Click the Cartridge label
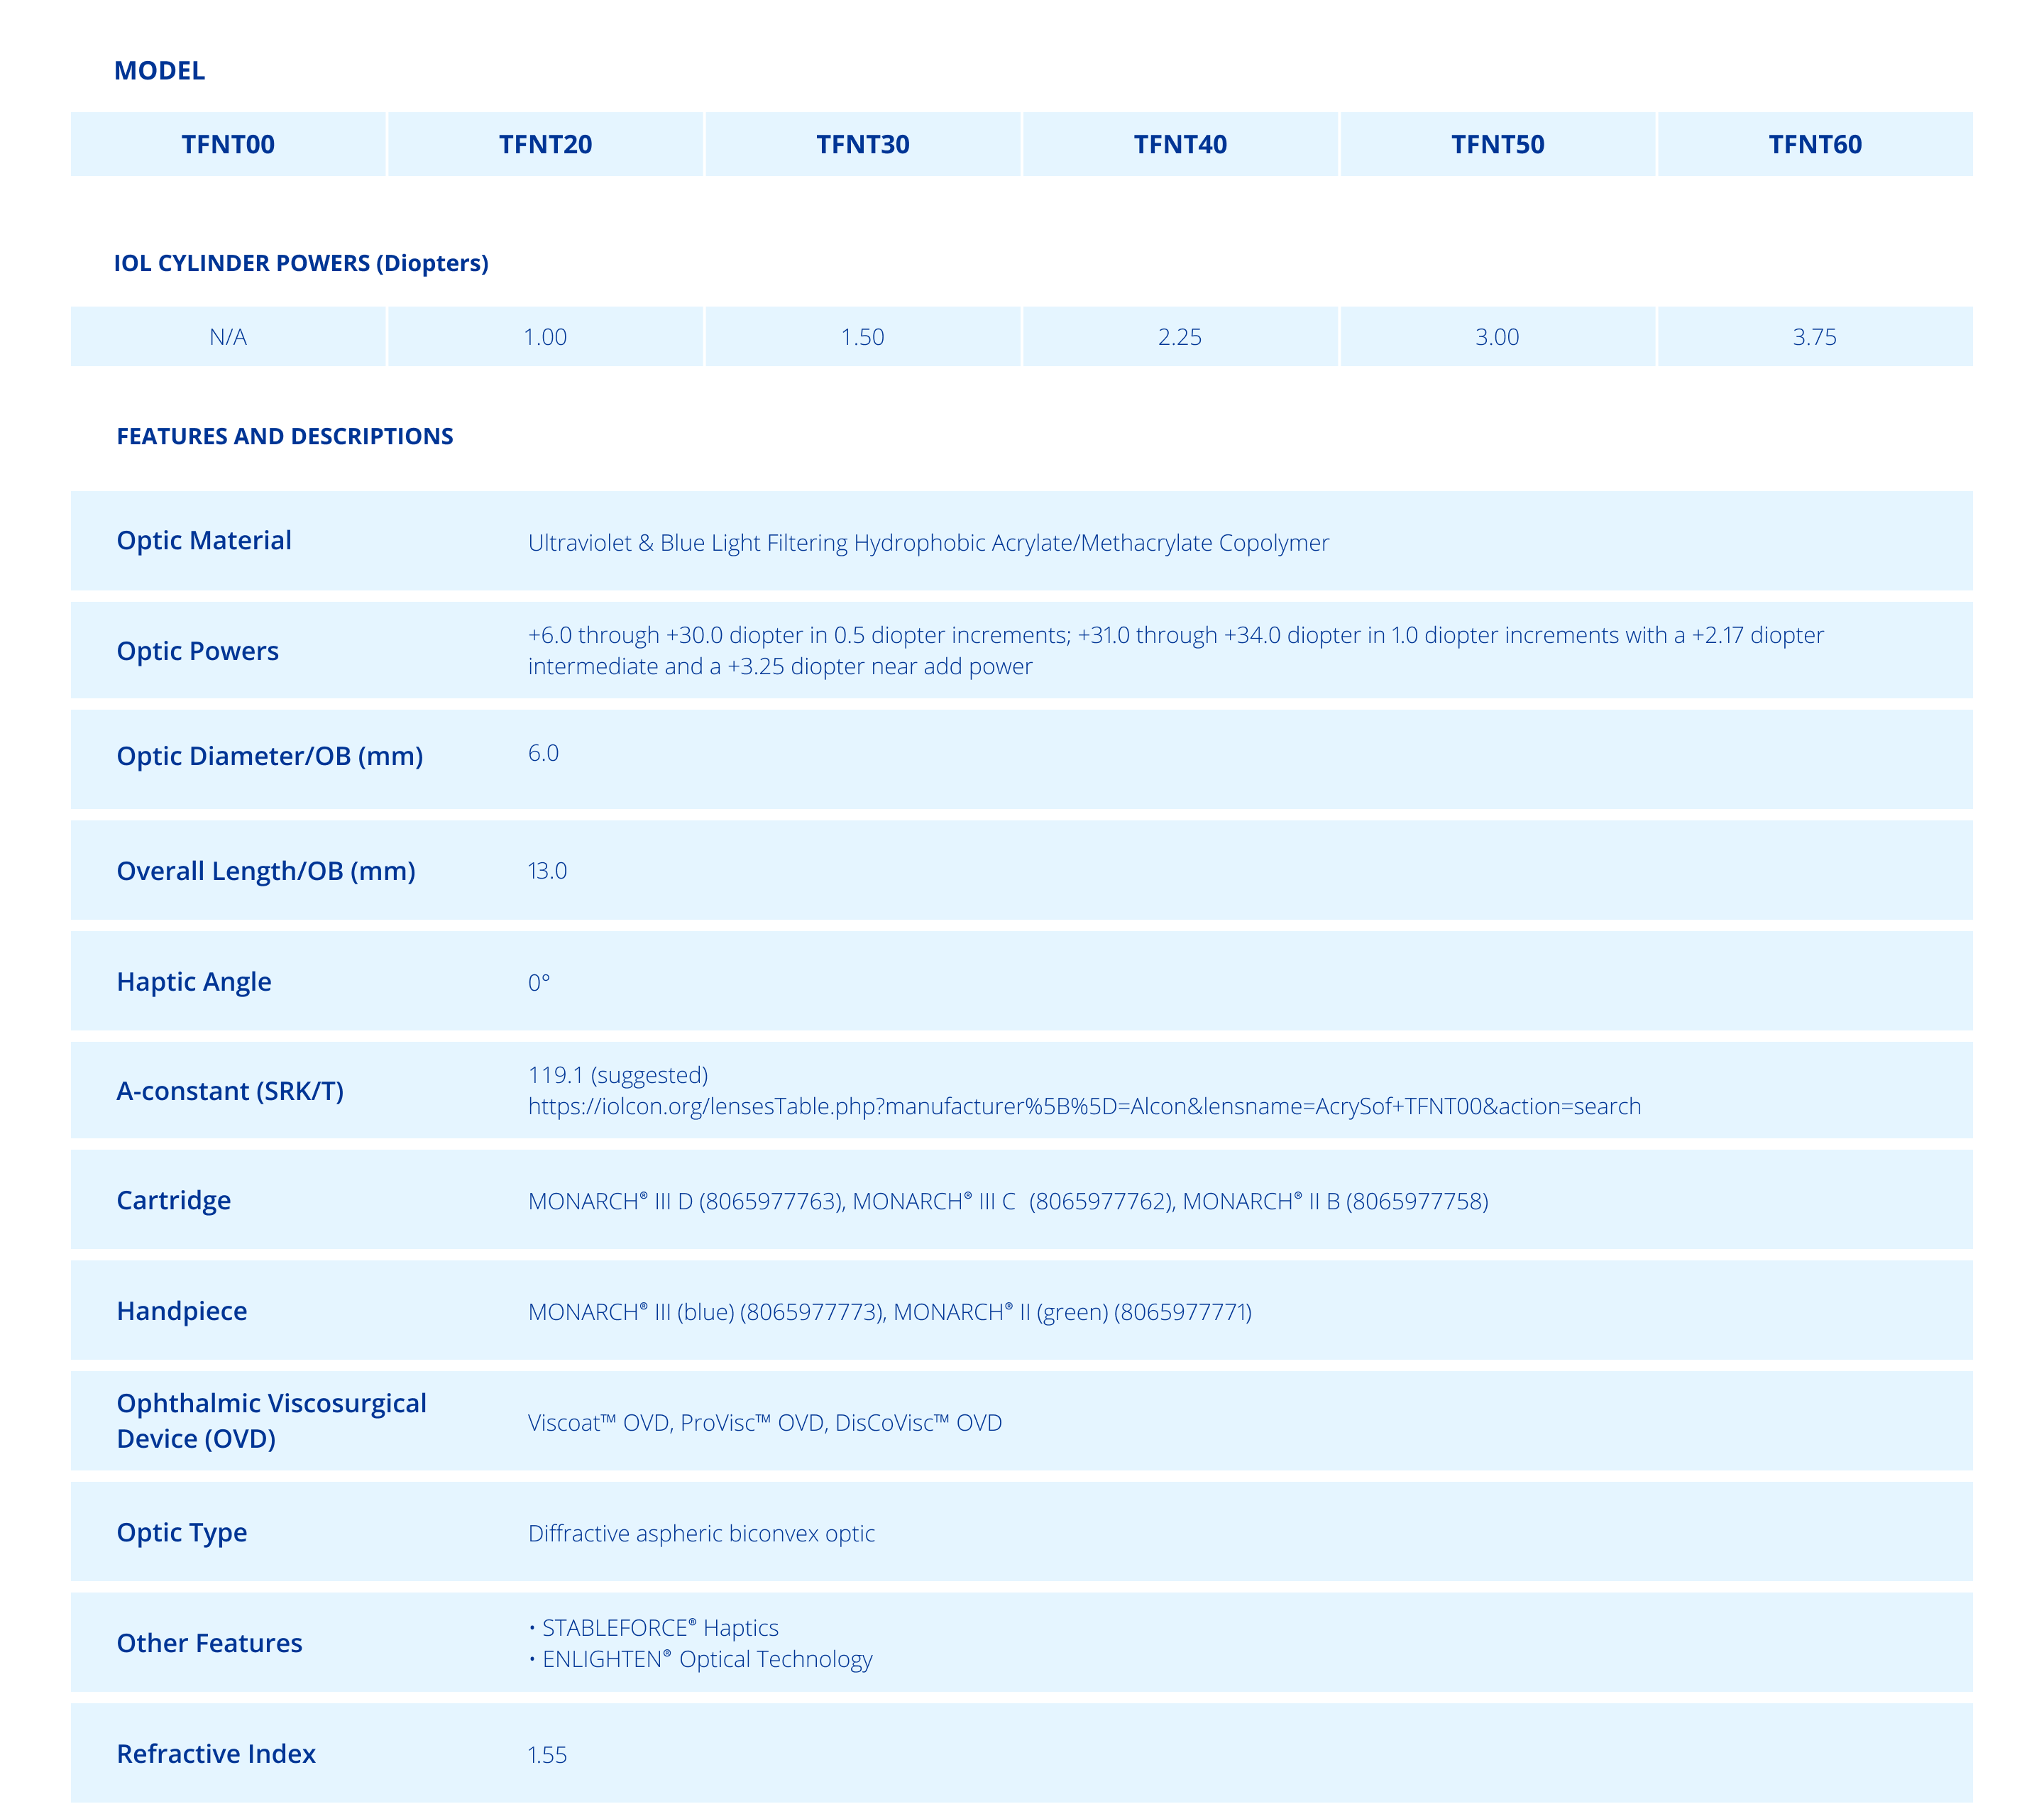 (x=174, y=1200)
